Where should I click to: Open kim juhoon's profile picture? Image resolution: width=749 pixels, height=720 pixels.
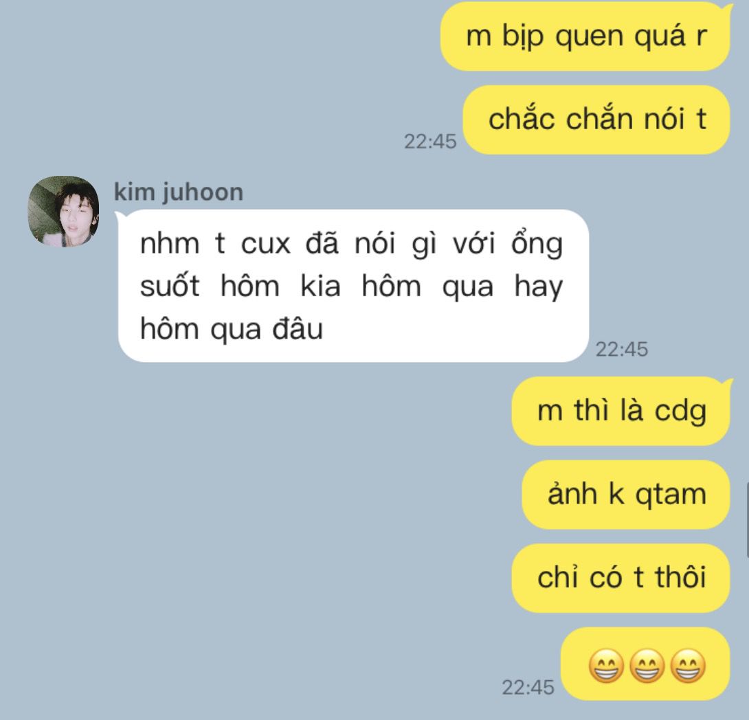coord(63,211)
